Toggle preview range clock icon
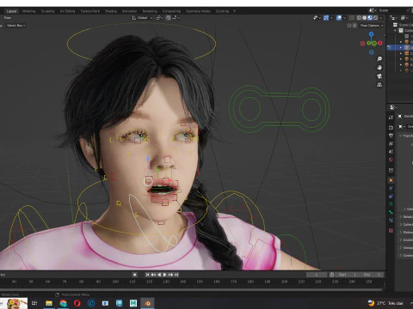Image resolution: width=413 pixels, height=309 pixels. pyautogui.click(x=332, y=275)
